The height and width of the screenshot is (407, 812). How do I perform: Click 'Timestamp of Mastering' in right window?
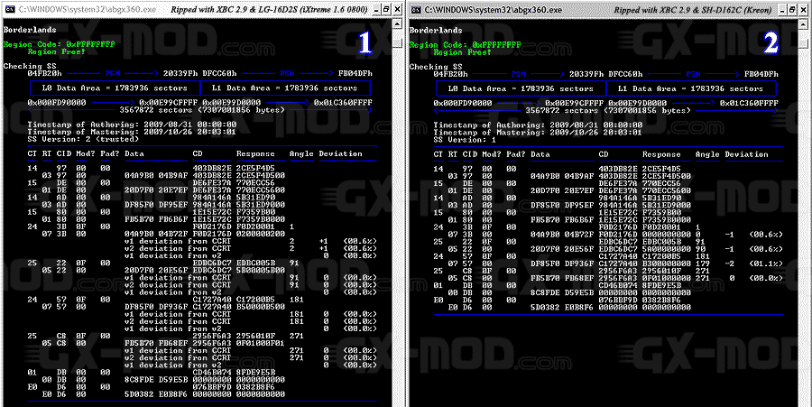point(538,132)
